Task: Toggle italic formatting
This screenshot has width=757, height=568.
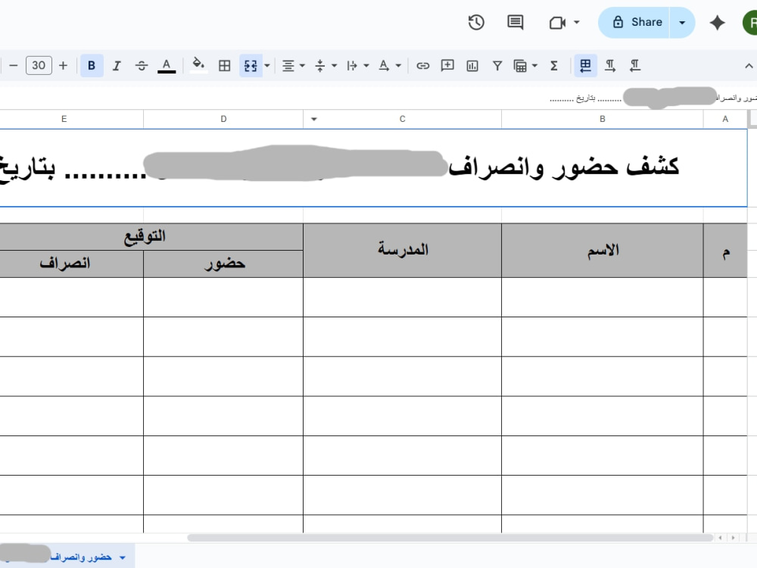Action: click(117, 65)
